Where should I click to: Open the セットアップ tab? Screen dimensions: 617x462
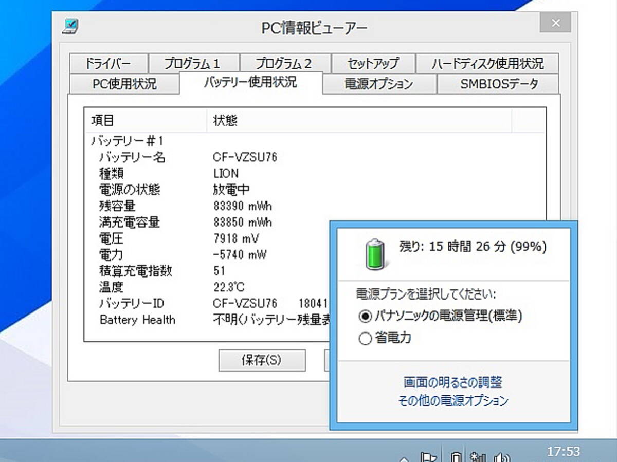[x=373, y=64]
